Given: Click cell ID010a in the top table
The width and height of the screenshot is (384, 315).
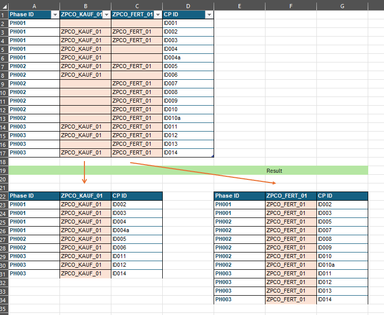Looking at the screenshot, I should pos(188,118).
